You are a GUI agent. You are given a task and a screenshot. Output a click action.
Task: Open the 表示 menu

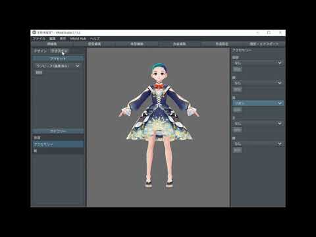click(x=63, y=39)
